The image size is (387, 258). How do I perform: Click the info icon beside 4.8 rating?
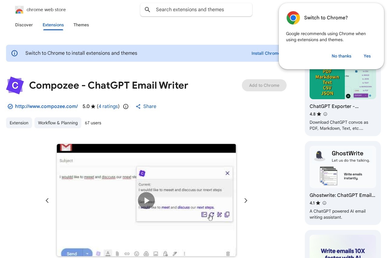tap(325, 114)
